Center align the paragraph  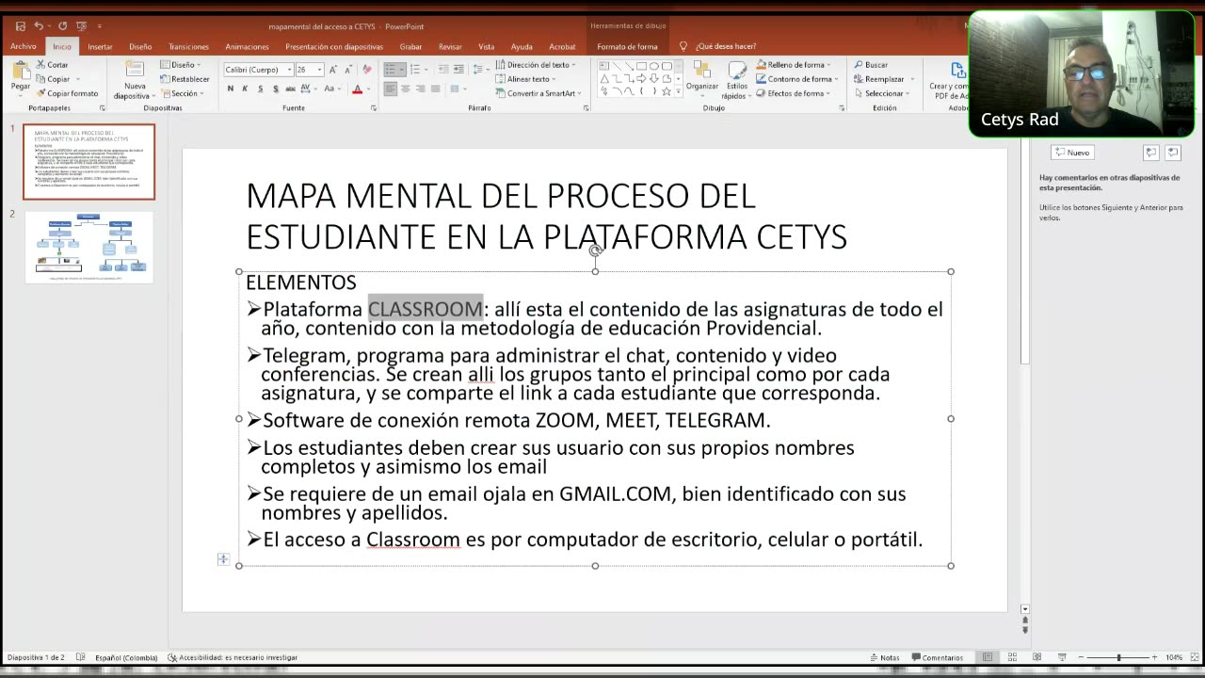click(x=406, y=89)
